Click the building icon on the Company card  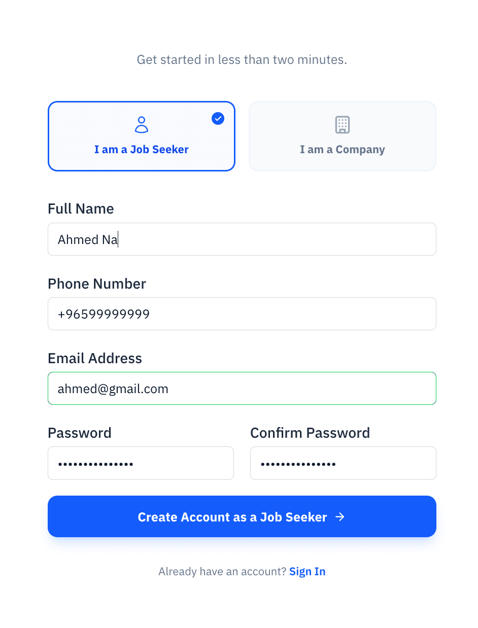(x=342, y=124)
